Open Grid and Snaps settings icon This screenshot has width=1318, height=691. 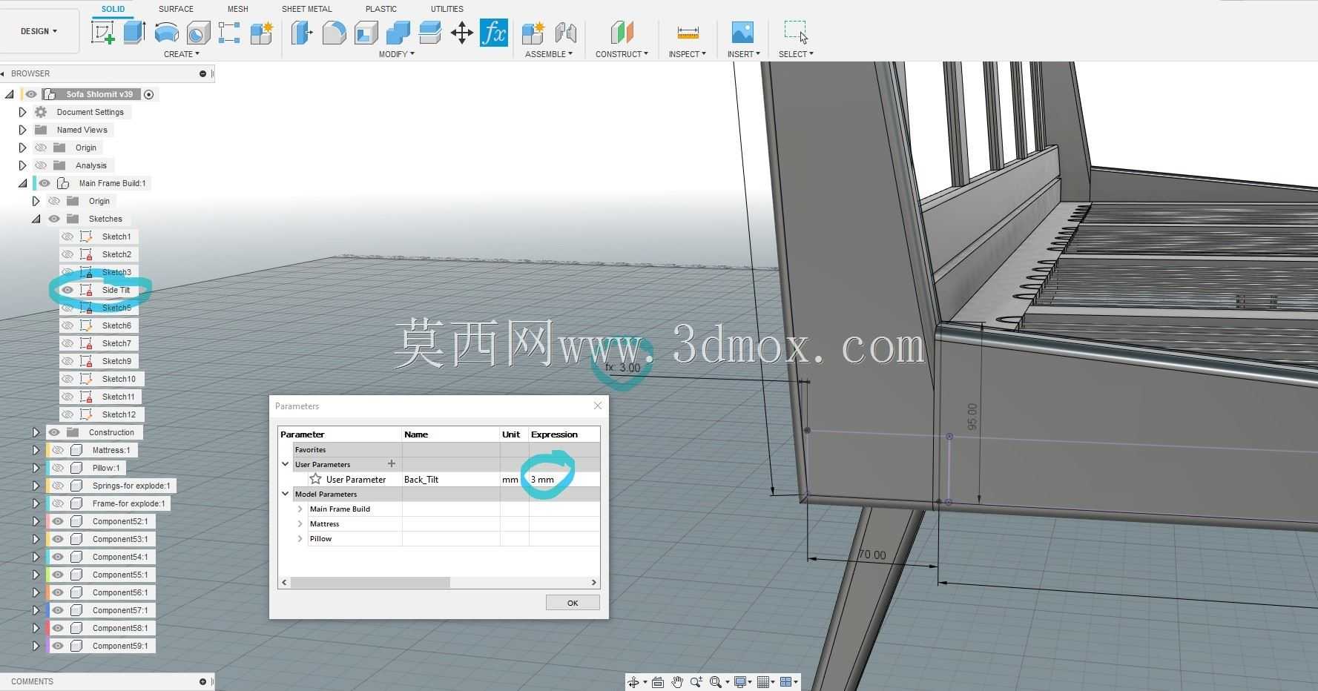click(x=762, y=682)
